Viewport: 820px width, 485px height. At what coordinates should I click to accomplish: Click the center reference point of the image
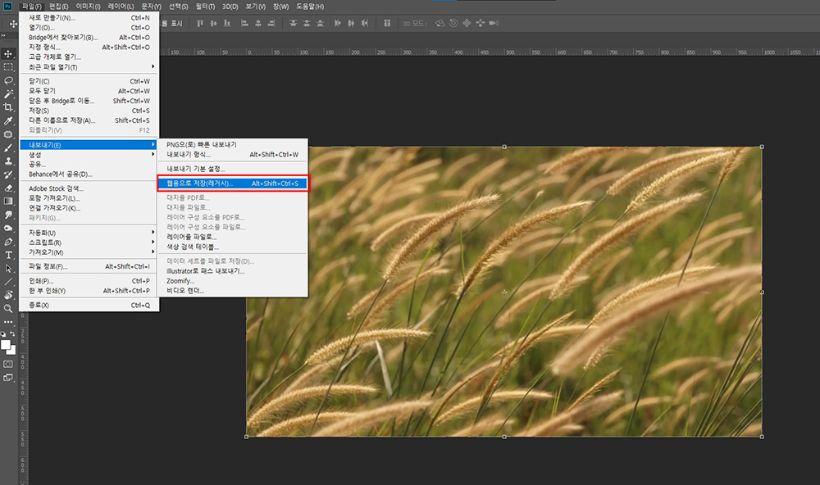pos(504,292)
